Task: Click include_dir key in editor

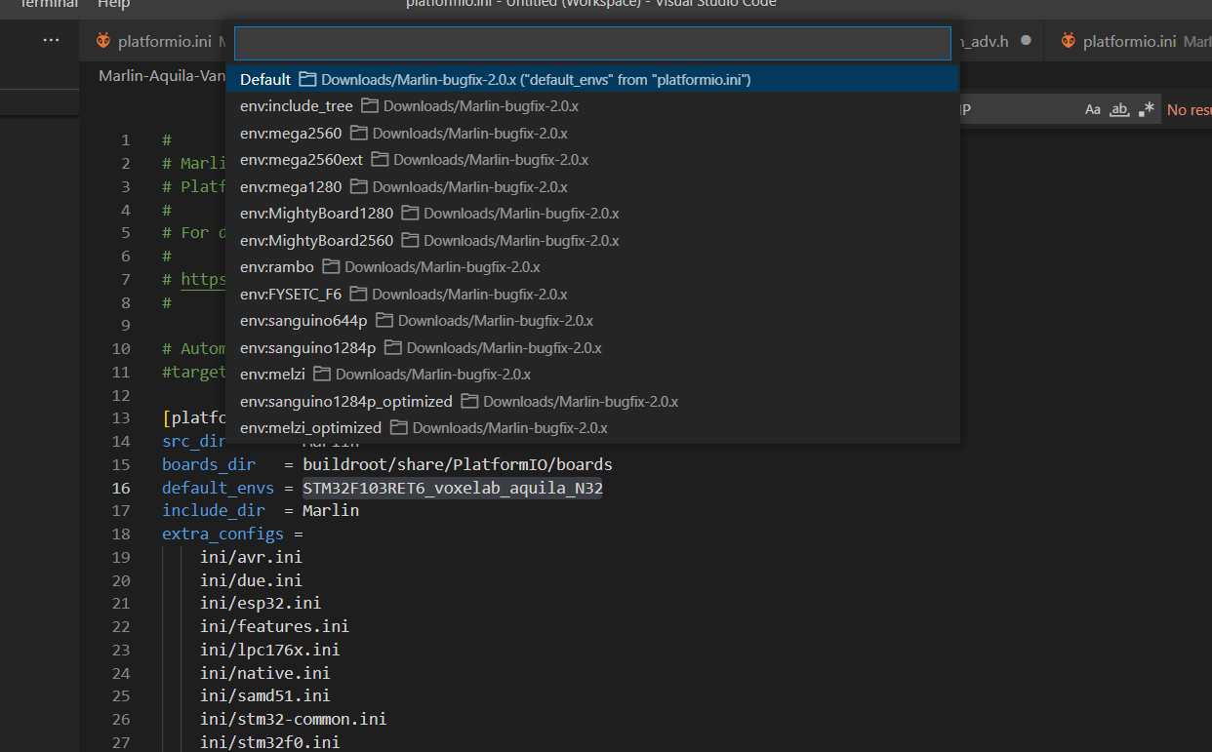Action: pyautogui.click(x=213, y=511)
